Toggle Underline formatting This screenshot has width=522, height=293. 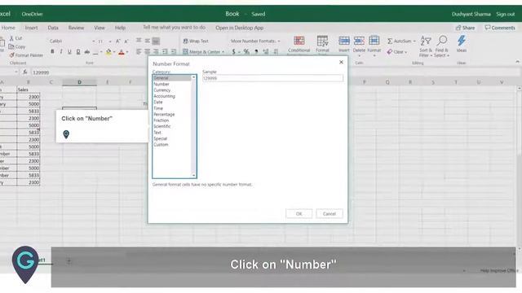coord(69,51)
